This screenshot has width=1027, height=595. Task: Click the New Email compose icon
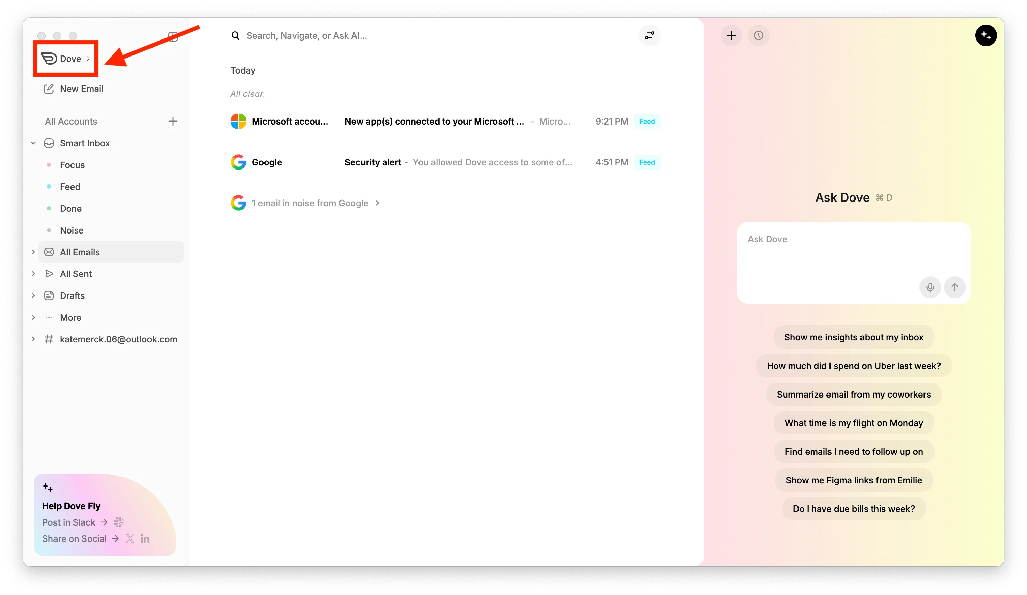click(x=49, y=89)
